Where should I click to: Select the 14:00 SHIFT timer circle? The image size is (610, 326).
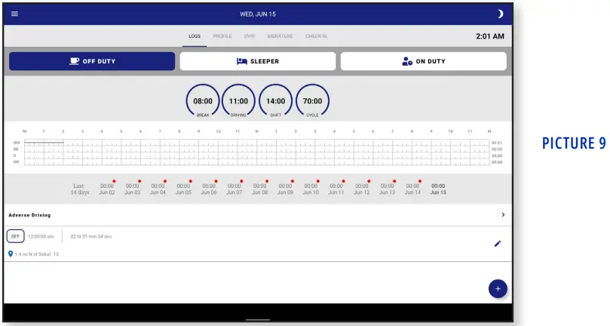pyautogui.click(x=275, y=101)
